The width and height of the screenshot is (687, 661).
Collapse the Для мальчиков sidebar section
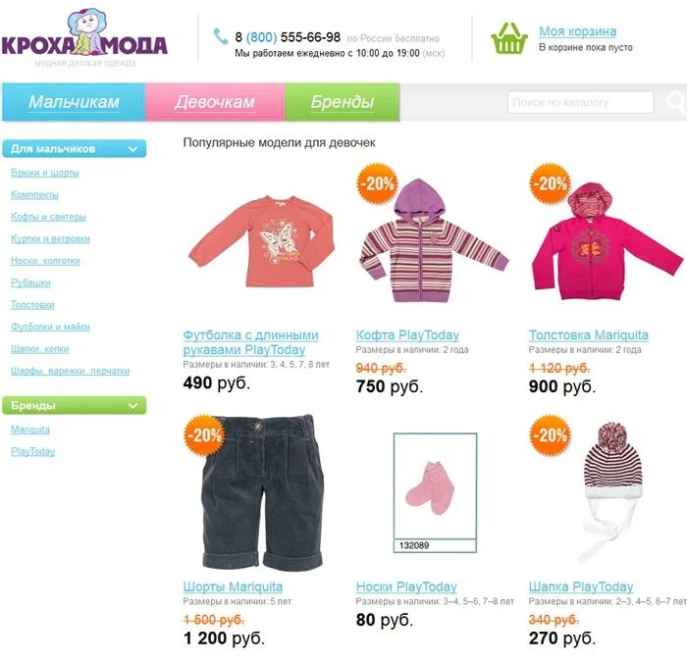132,149
